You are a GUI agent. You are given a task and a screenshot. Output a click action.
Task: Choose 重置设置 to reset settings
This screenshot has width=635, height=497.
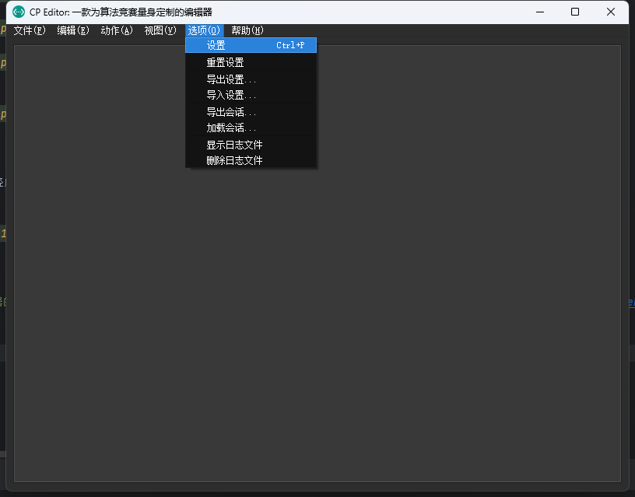(x=225, y=61)
